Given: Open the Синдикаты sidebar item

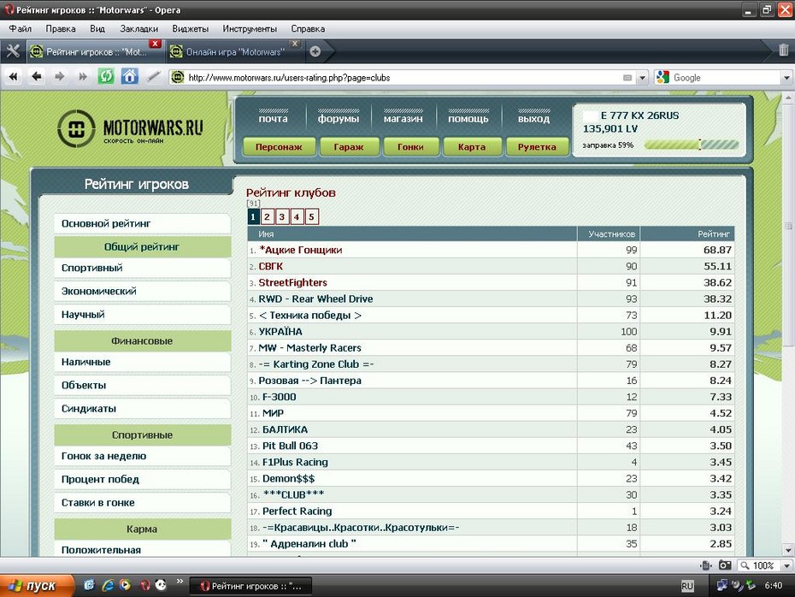Looking at the screenshot, I should (x=143, y=409).
